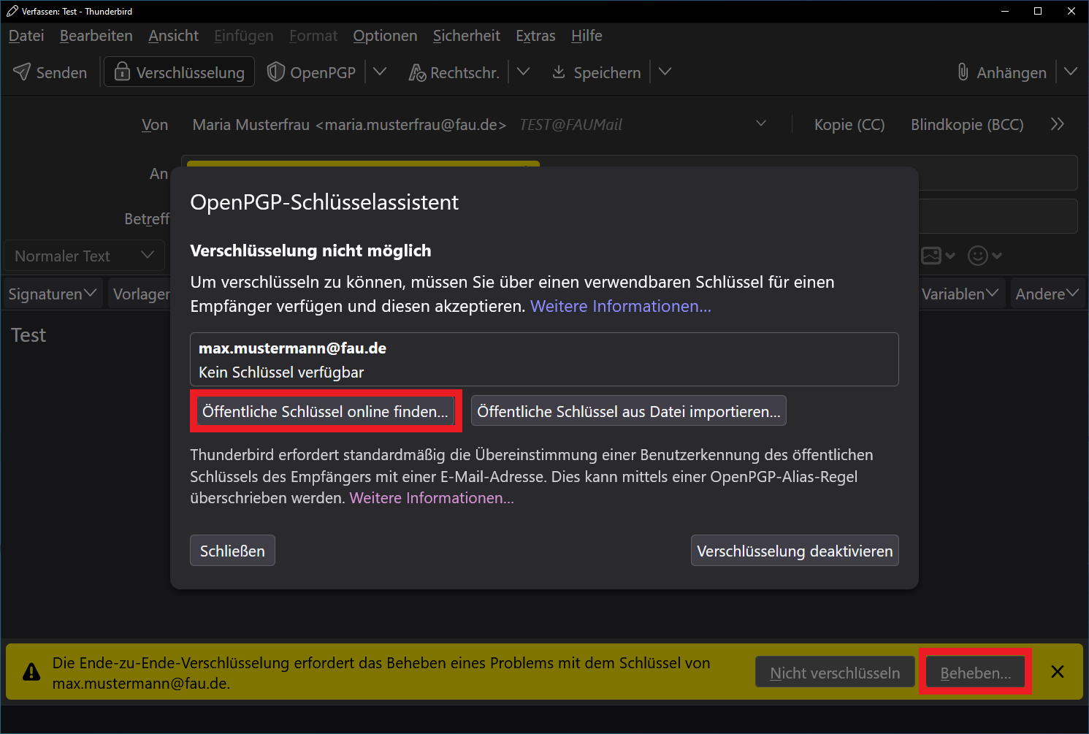Click Verschlüsselung deaktivieren button
Viewport: 1089px width, 734px height.
pyautogui.click(x=794, y=551)
